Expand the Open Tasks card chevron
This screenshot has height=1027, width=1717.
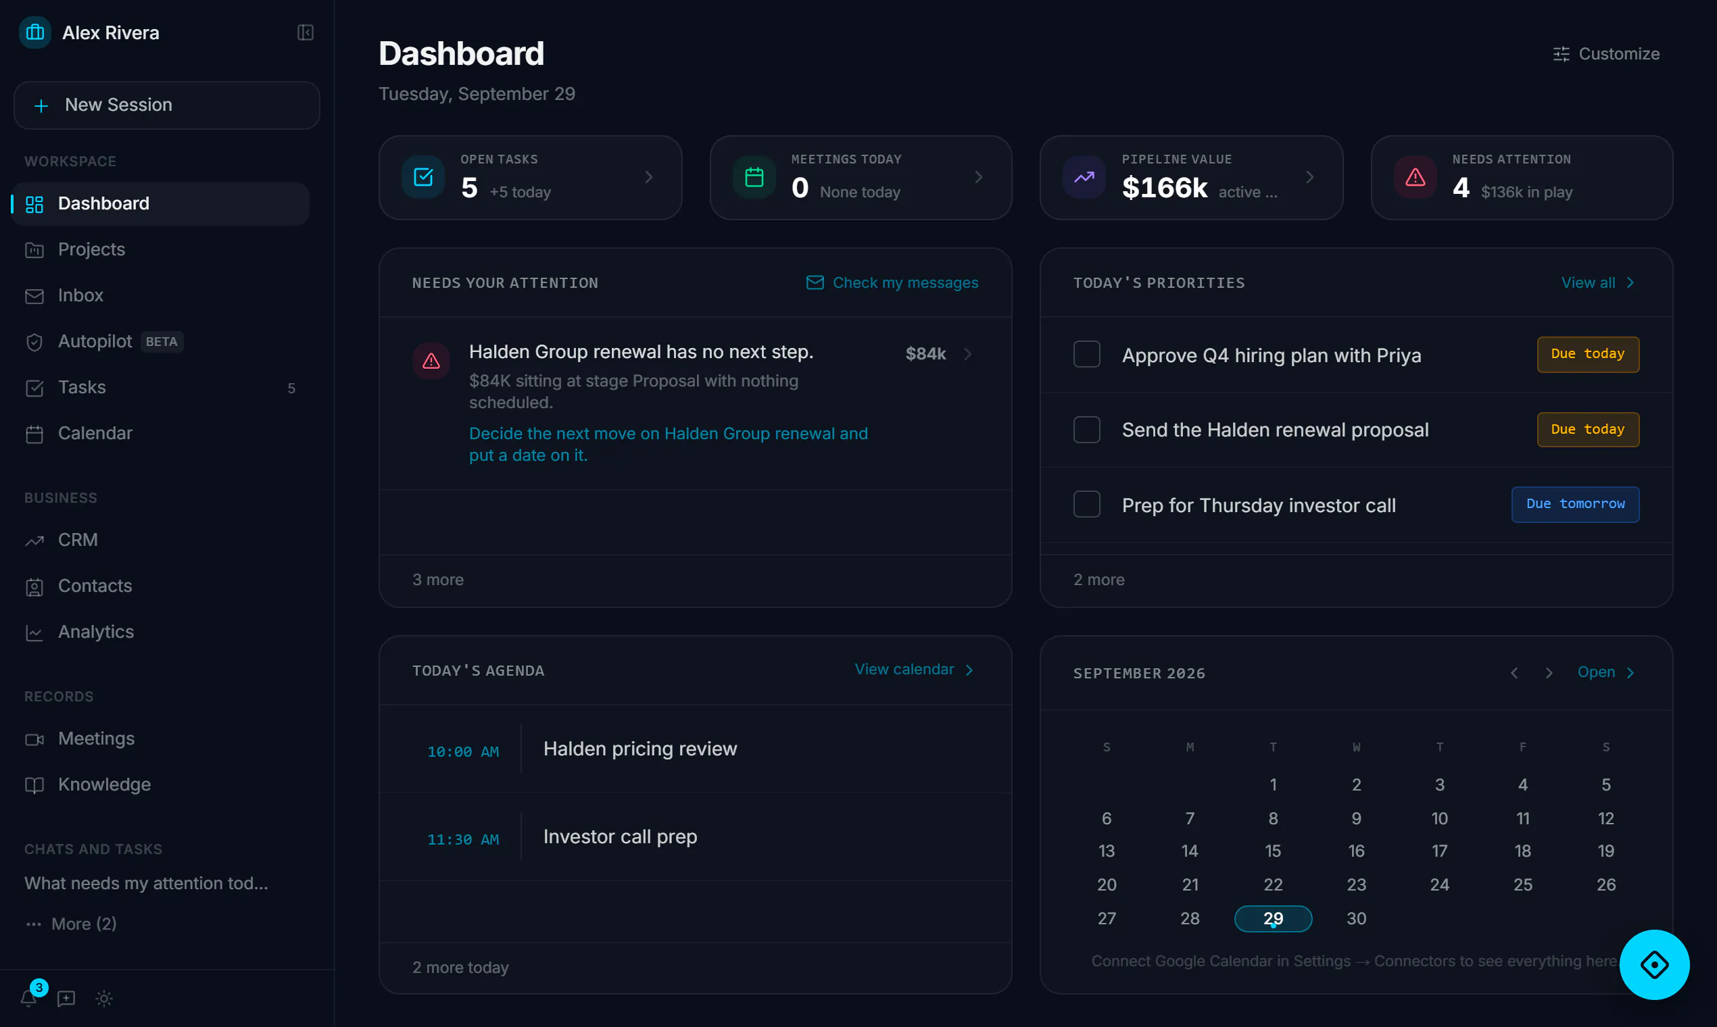coord(649,177)
